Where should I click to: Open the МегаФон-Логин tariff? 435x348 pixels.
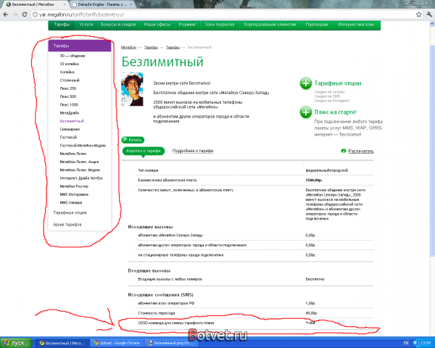pyautogui.click(x=73, y=154)
